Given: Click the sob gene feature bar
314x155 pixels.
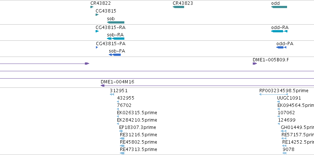Looking at the screenshot, I should point(116,22).
